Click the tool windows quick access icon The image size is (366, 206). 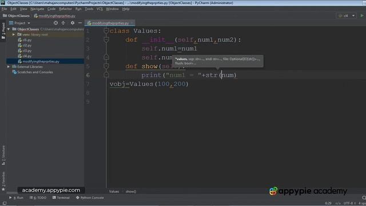(x=4, y=204)
